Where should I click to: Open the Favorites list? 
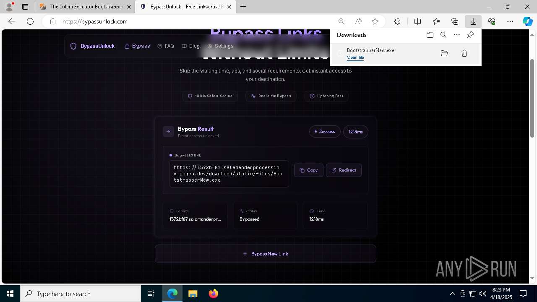pyautogui.click(x=436, y=21)
